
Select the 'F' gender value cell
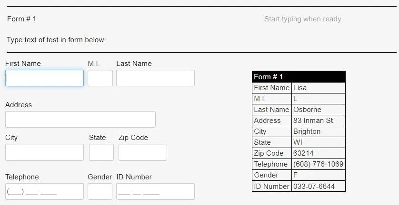point(319,175)
